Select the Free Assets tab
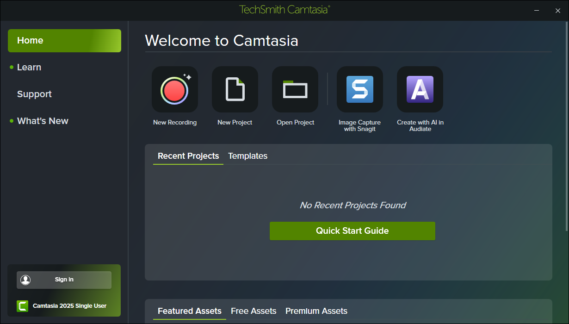The image size is (569, 324). pyautogui.click(x=254, y=311)
